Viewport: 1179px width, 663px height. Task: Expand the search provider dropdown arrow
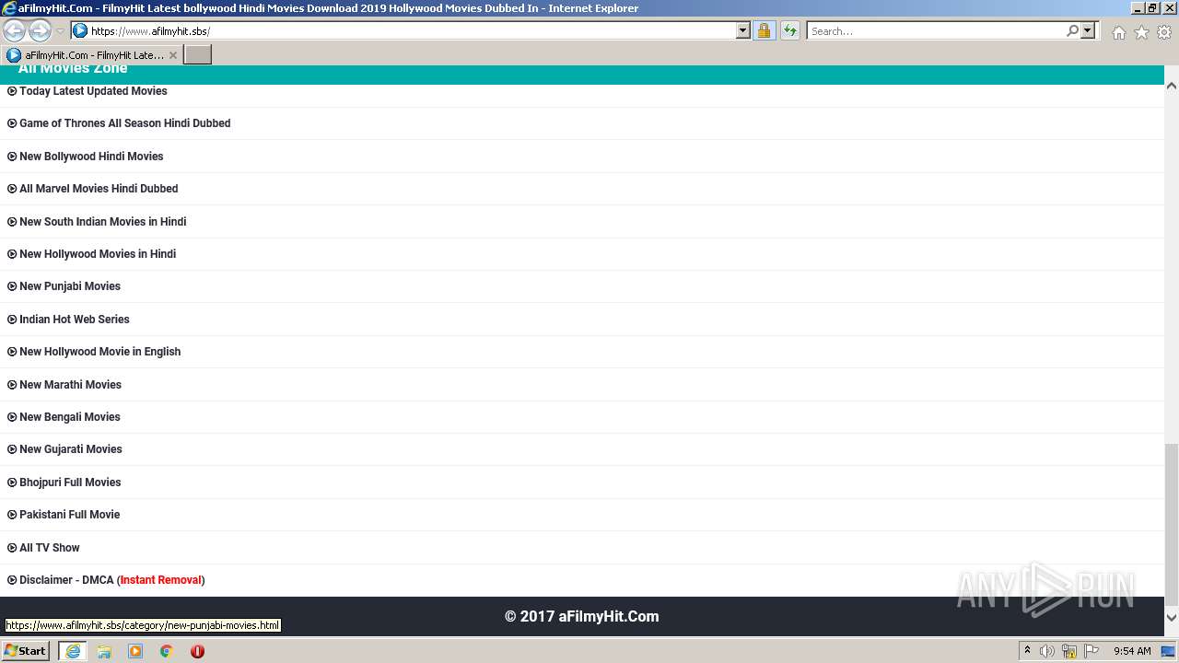pos(1088,30)
